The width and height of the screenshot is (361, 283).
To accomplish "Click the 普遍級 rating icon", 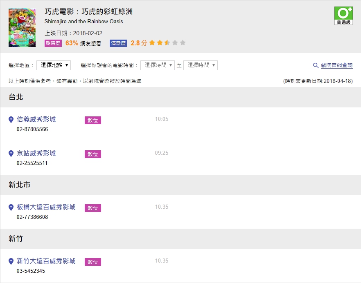I will point(343,16).
